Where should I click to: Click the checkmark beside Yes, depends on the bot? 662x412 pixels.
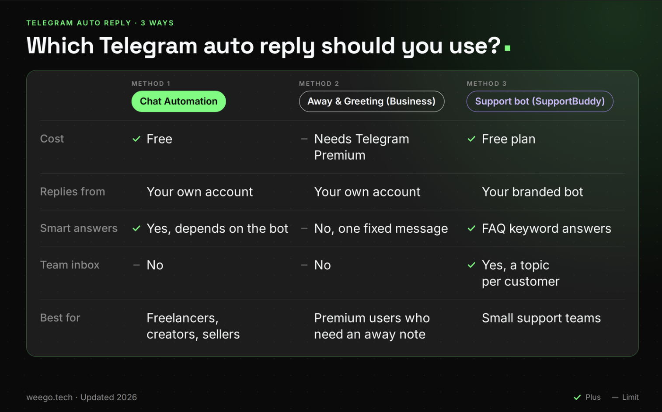pos(136,228)
